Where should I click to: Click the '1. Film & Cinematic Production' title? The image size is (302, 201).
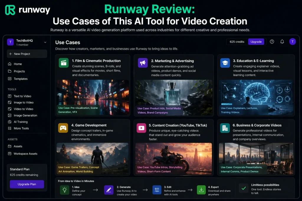(x=96, y=61)
